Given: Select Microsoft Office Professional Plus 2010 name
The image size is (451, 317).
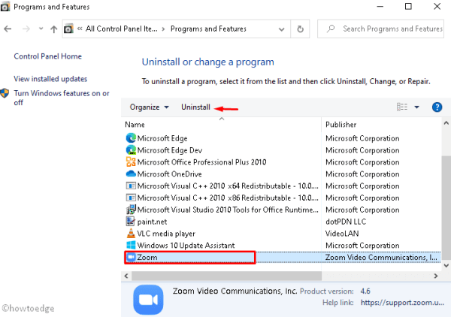Looking at the screenshot, I should [x=201, y=162].
